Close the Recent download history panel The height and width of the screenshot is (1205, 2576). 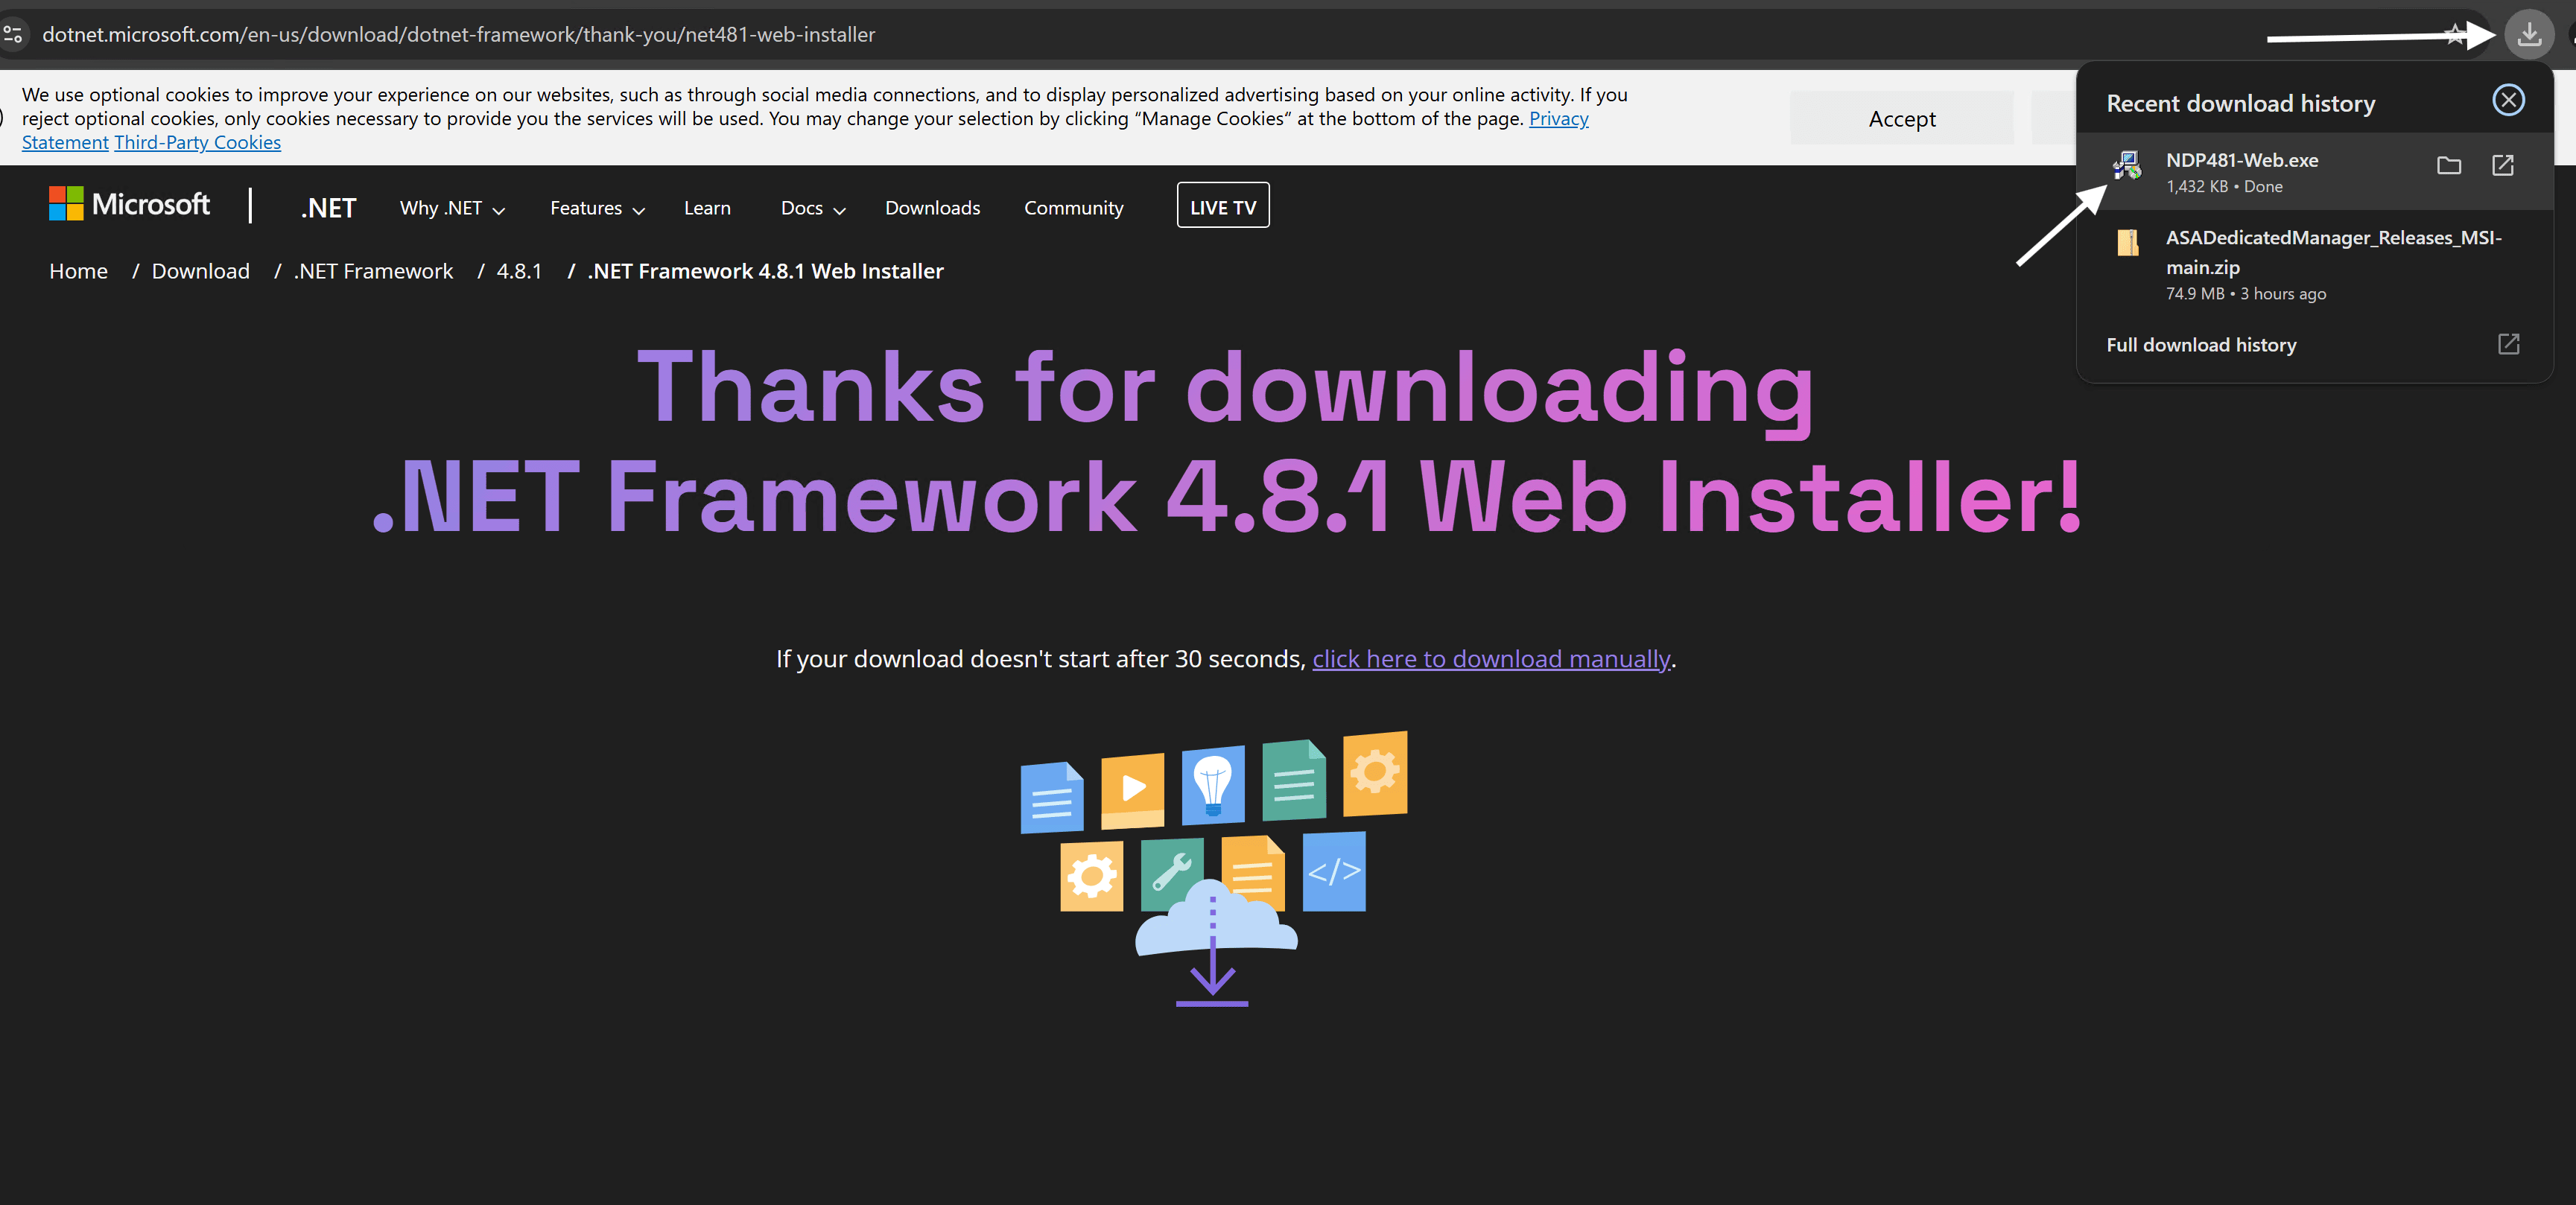[x=2508, y=100]
